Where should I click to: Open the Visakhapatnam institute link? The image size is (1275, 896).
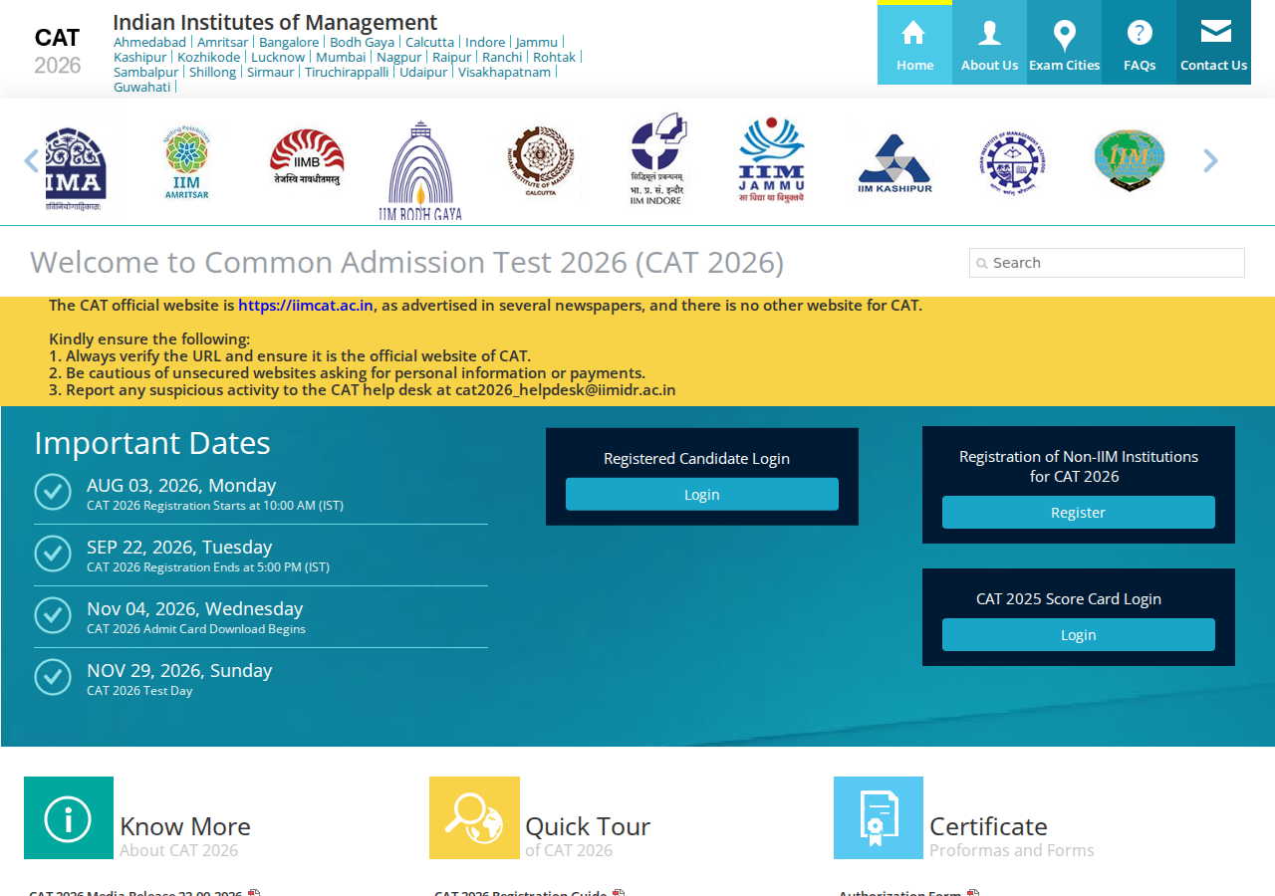tap(505, 72)
